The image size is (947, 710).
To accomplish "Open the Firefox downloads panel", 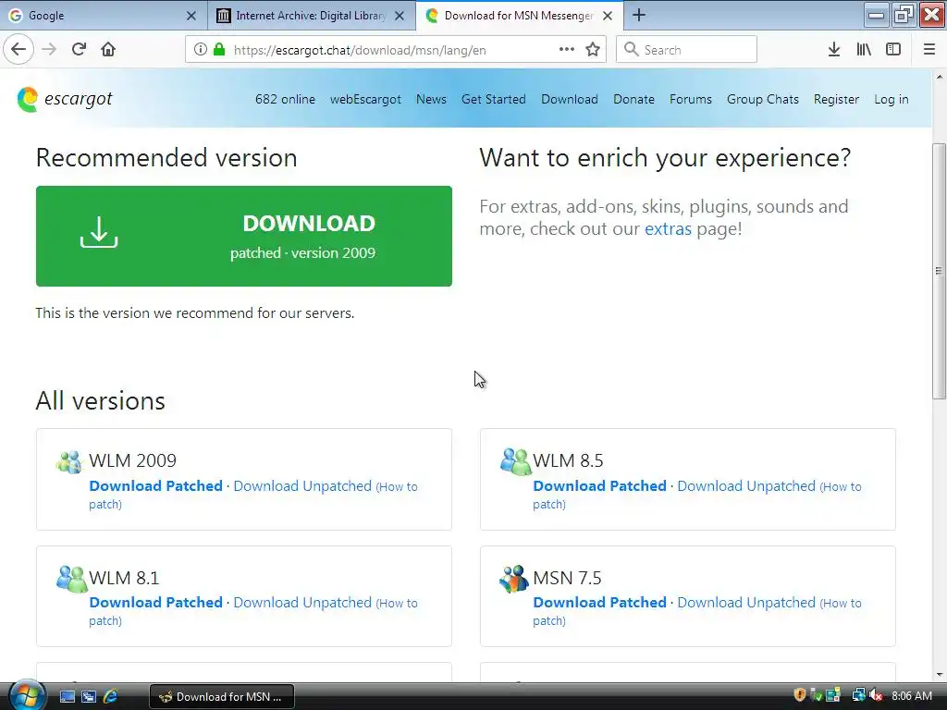I will [833, 50].
